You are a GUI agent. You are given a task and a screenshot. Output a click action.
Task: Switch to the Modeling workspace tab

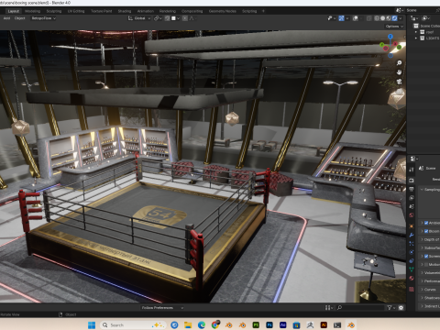33,11
